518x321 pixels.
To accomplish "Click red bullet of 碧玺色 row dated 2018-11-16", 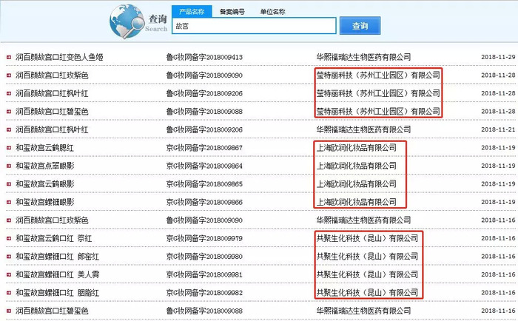I will 9,311.
